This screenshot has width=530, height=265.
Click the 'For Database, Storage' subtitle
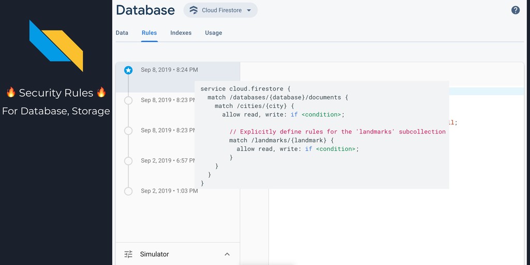click(56, 111)
